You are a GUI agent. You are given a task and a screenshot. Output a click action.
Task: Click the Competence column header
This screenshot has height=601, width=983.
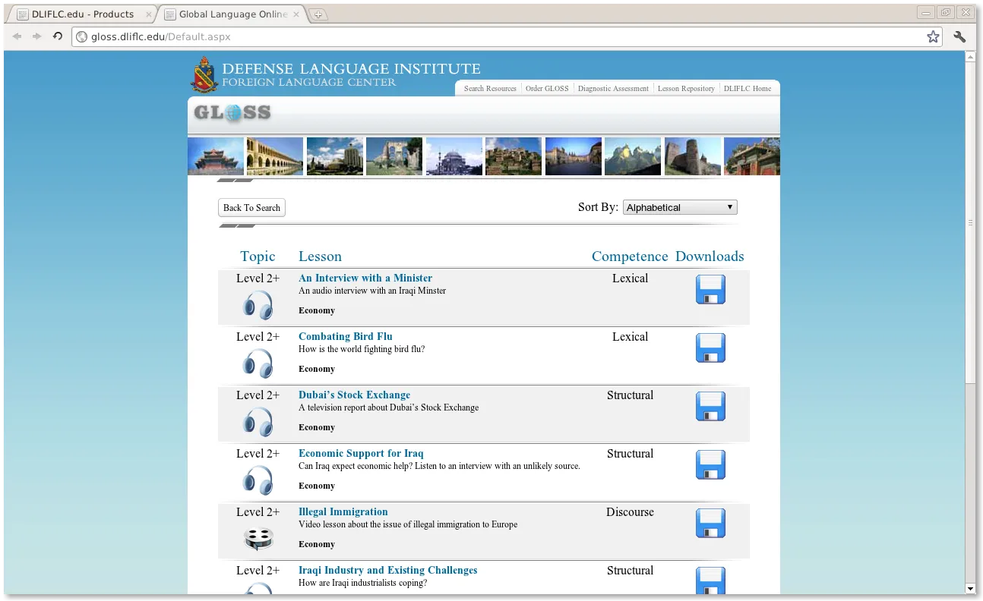[x=630, y=256]
